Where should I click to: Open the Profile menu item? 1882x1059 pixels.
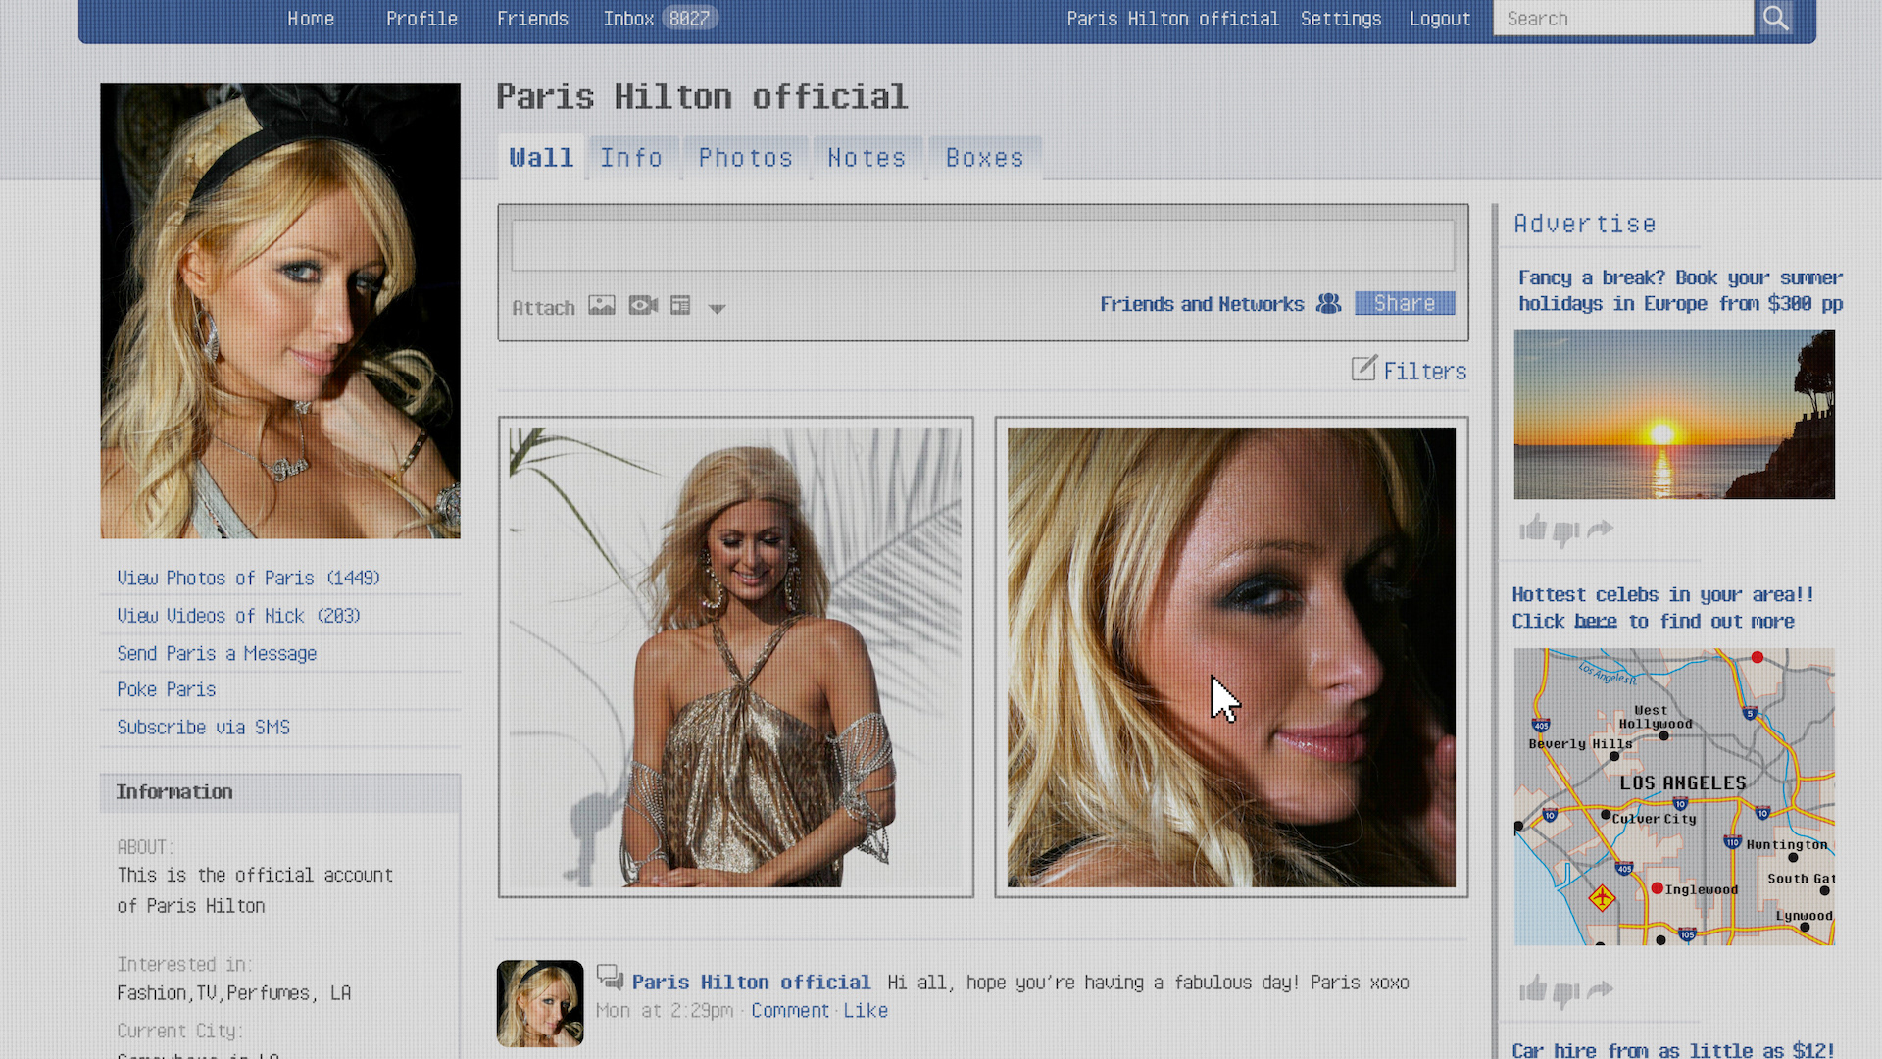click(421, 19)
